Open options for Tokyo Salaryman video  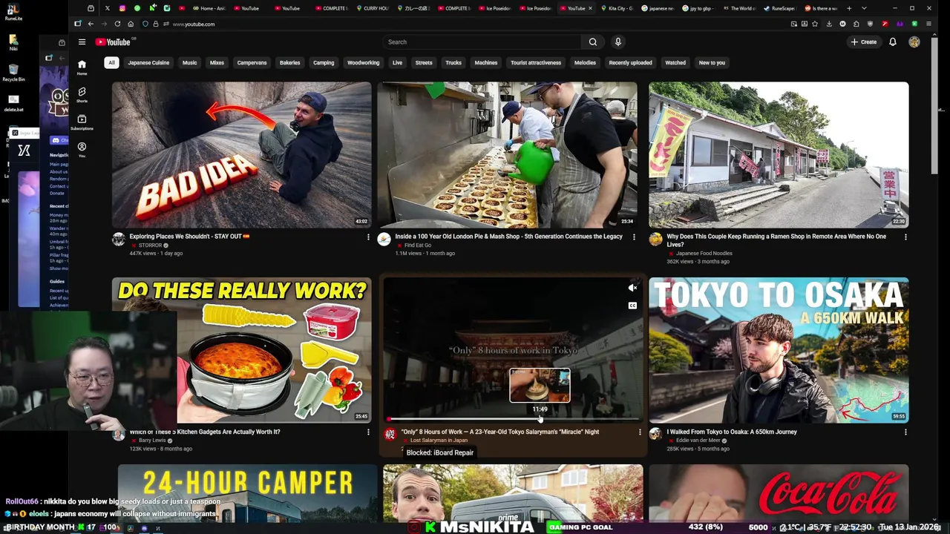click(x=640, y=432)
